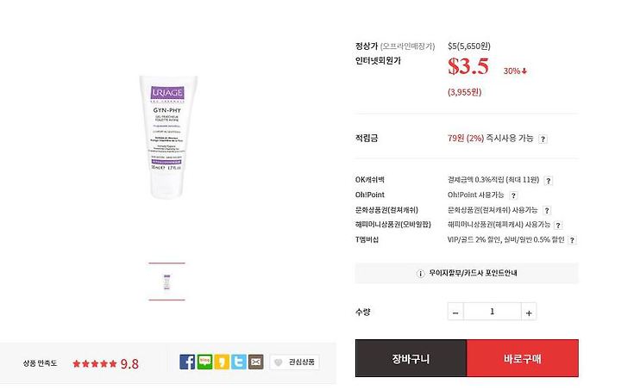Screen dimensions: 621x390
Task: Open 무이자할부/카드사 포인트안내 info bar
Action: click(x=467, y=274)
